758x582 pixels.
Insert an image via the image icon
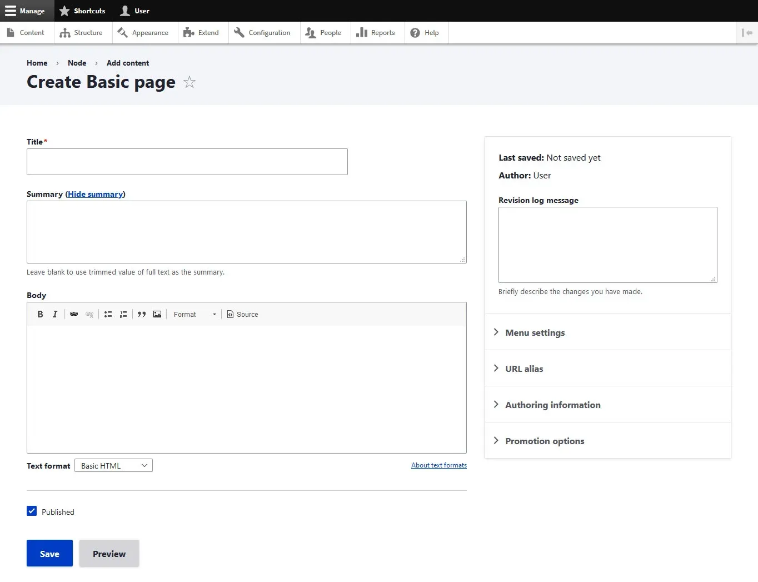157,314
